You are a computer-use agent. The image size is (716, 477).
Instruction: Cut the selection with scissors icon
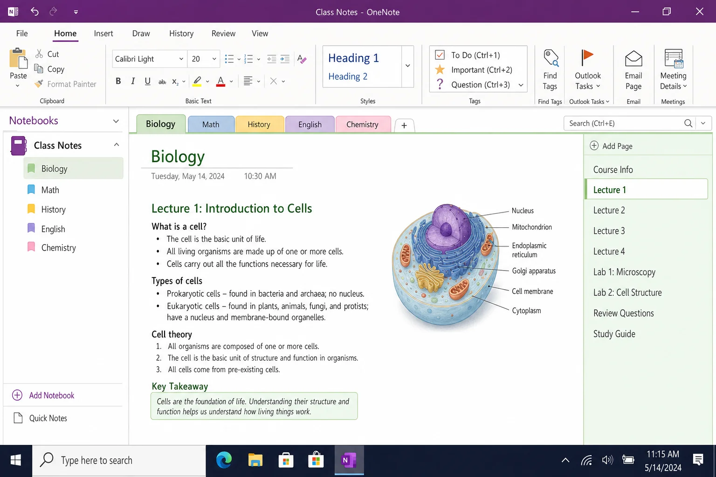click(39, 54)
